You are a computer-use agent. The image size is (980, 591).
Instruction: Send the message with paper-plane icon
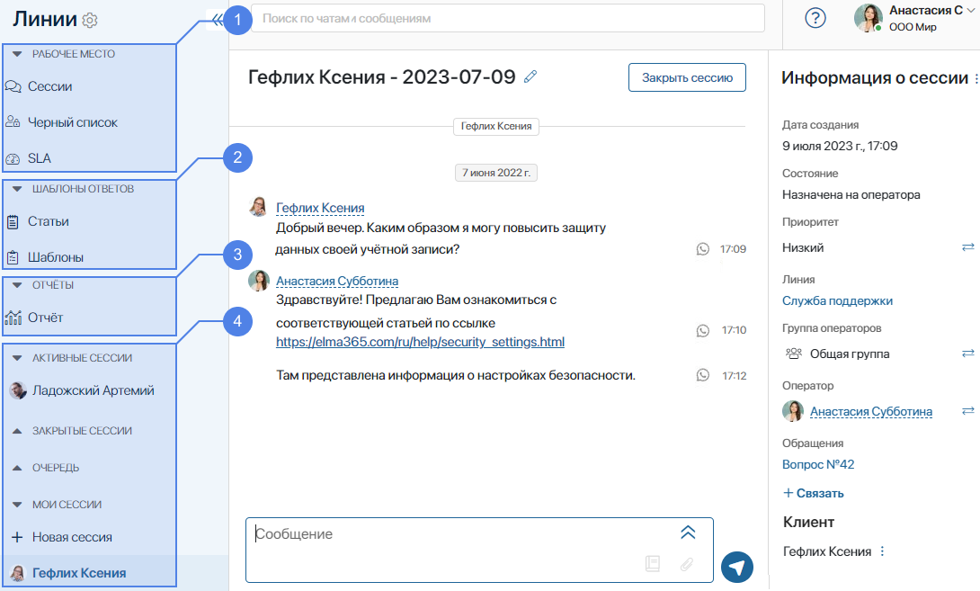[x=736, y=568]
